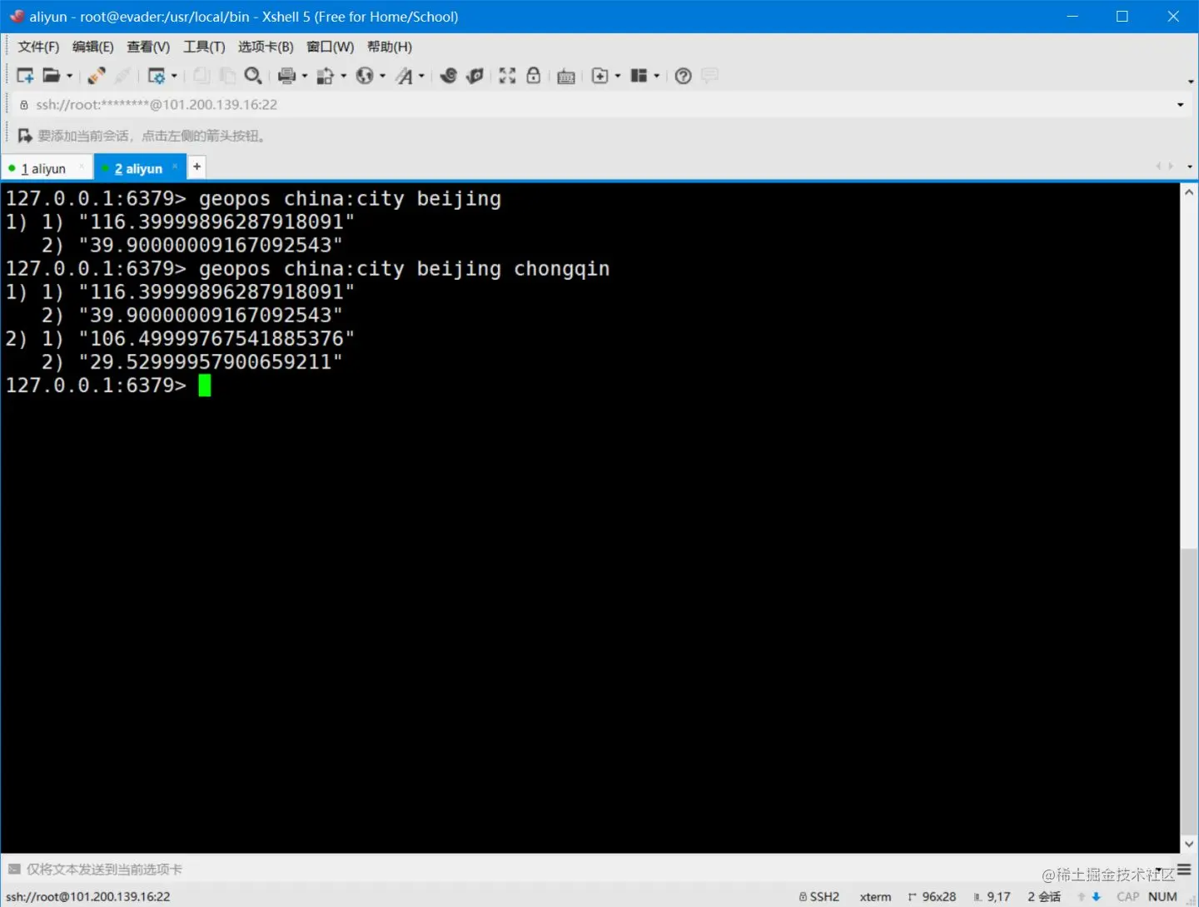This screenshot has height=907, width=1199.
Task: Click tab scroll left arrow
Action: click(x=1158, y=167)
